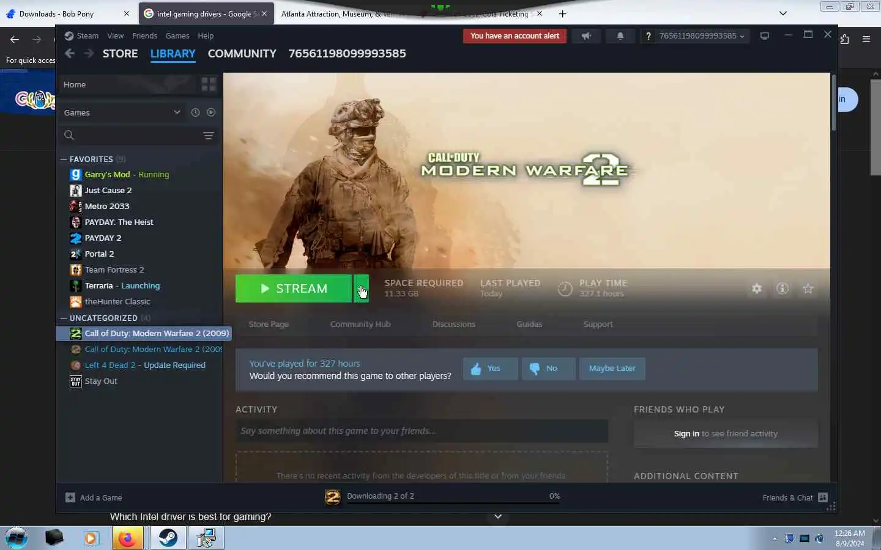Go forward with Steam's forward arrow
This screenshot has height=550, width=881.
coord(89,54)
